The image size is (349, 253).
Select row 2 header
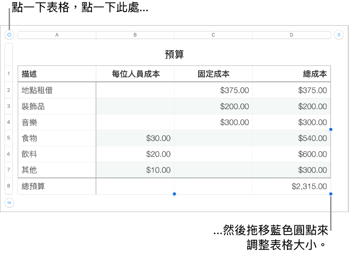9,90
